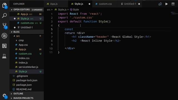Click the src breadcrumb segment
Screen dimensions: 178x100
[49, 10]
